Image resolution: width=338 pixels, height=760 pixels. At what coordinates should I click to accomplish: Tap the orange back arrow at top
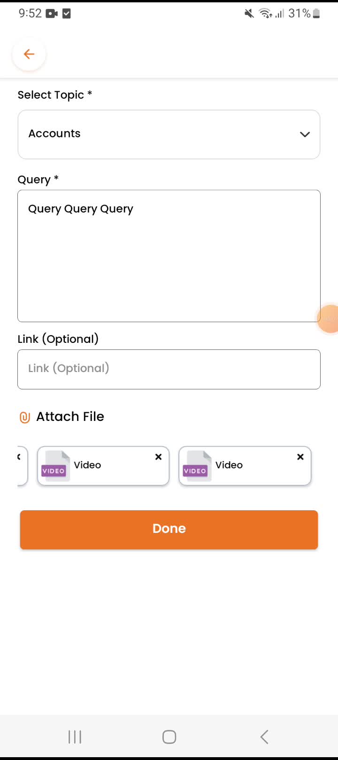[29, 54]
